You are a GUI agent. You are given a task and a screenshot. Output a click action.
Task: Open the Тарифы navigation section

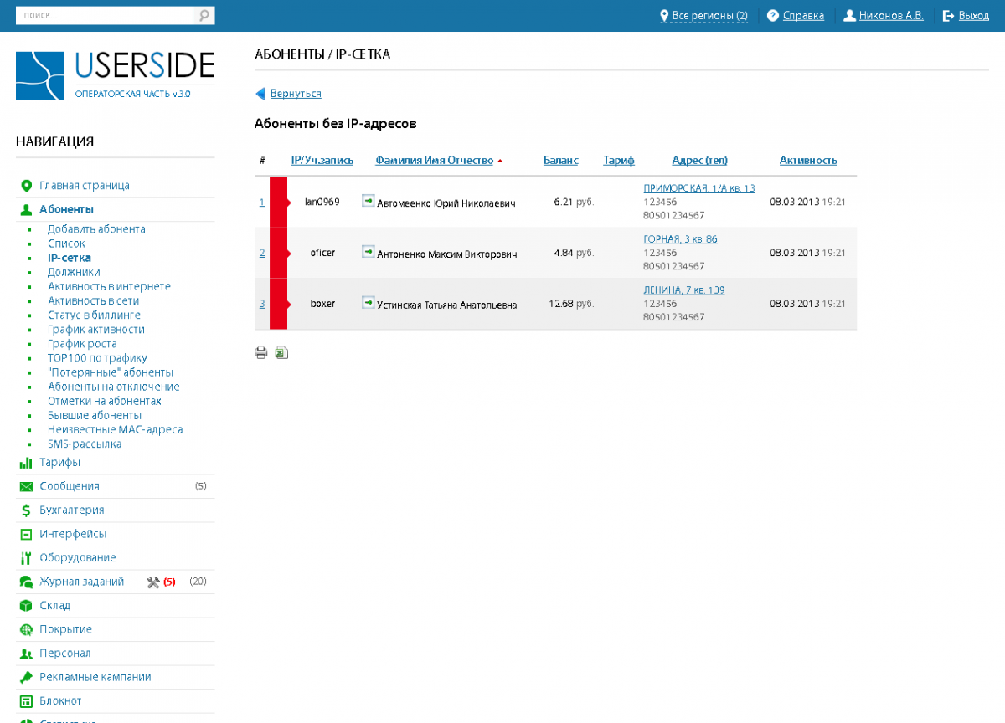point(59,462)
